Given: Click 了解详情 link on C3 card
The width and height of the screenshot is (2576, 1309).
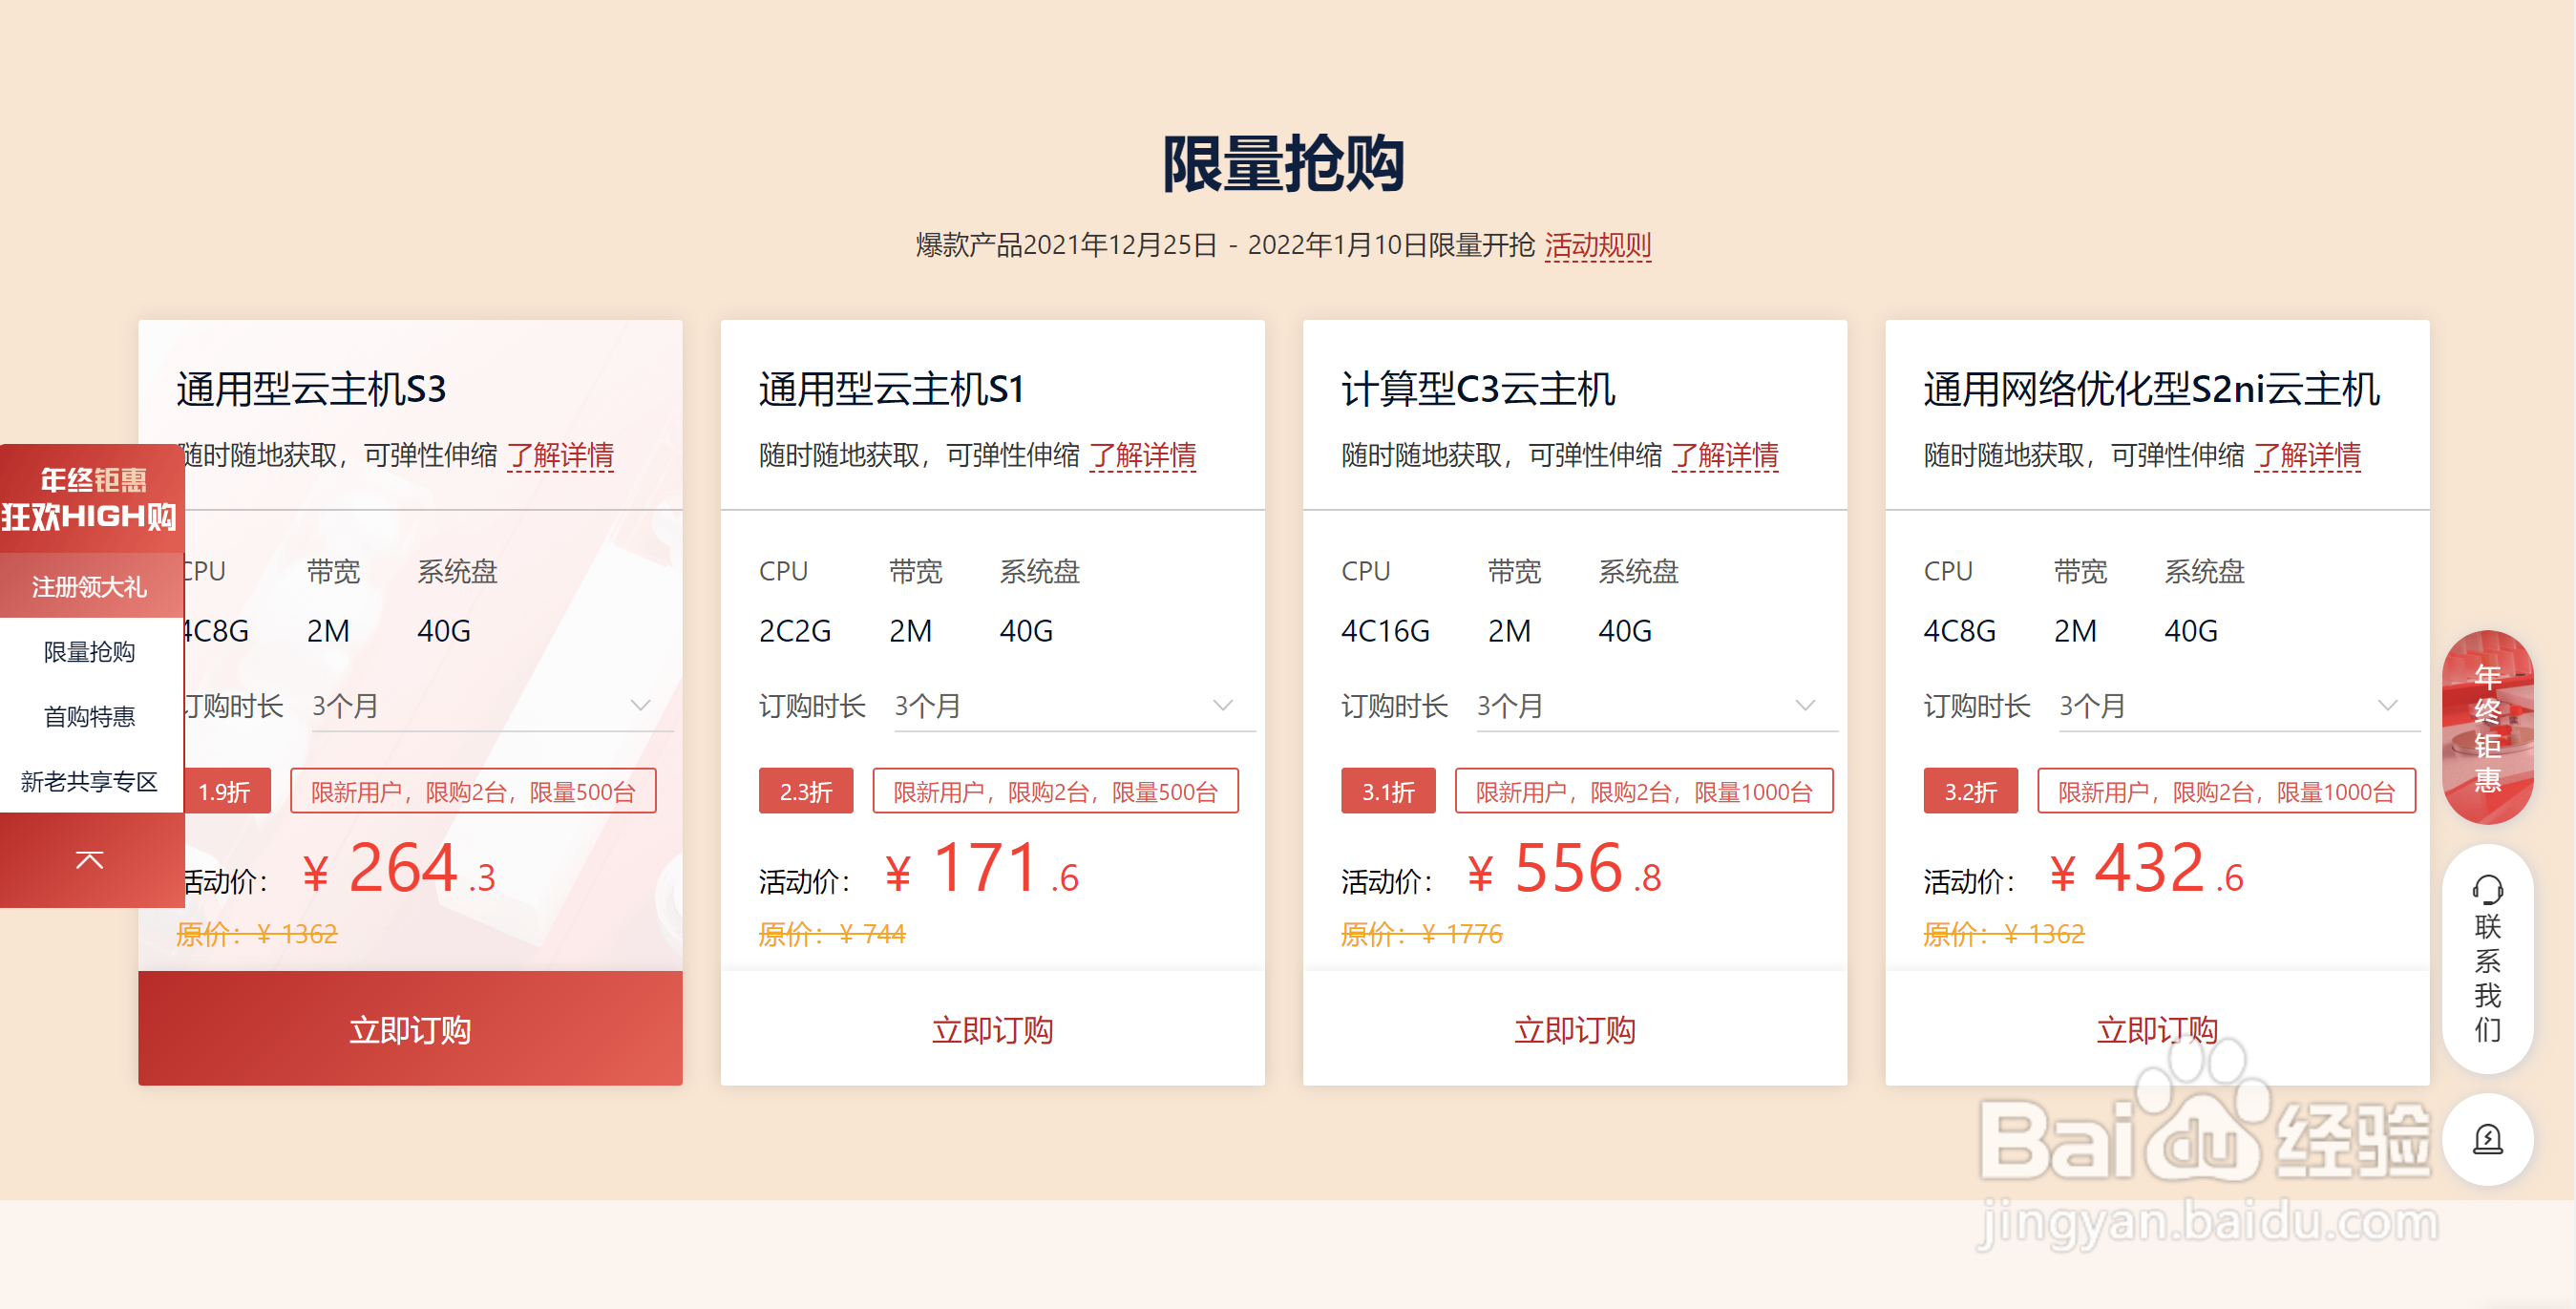Looking at the screenshot, I should pos(1724,456).
